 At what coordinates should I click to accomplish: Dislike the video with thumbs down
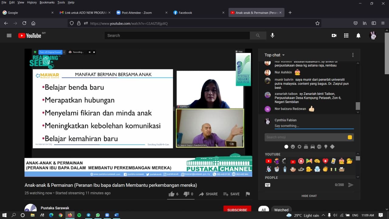pyautogui.click(x=186, y=194)
